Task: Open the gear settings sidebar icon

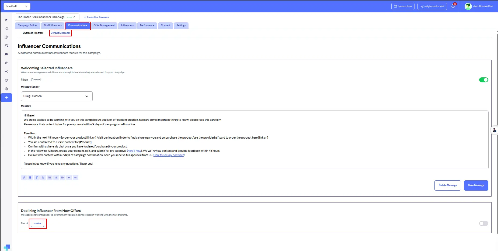Action: point(6,89)
